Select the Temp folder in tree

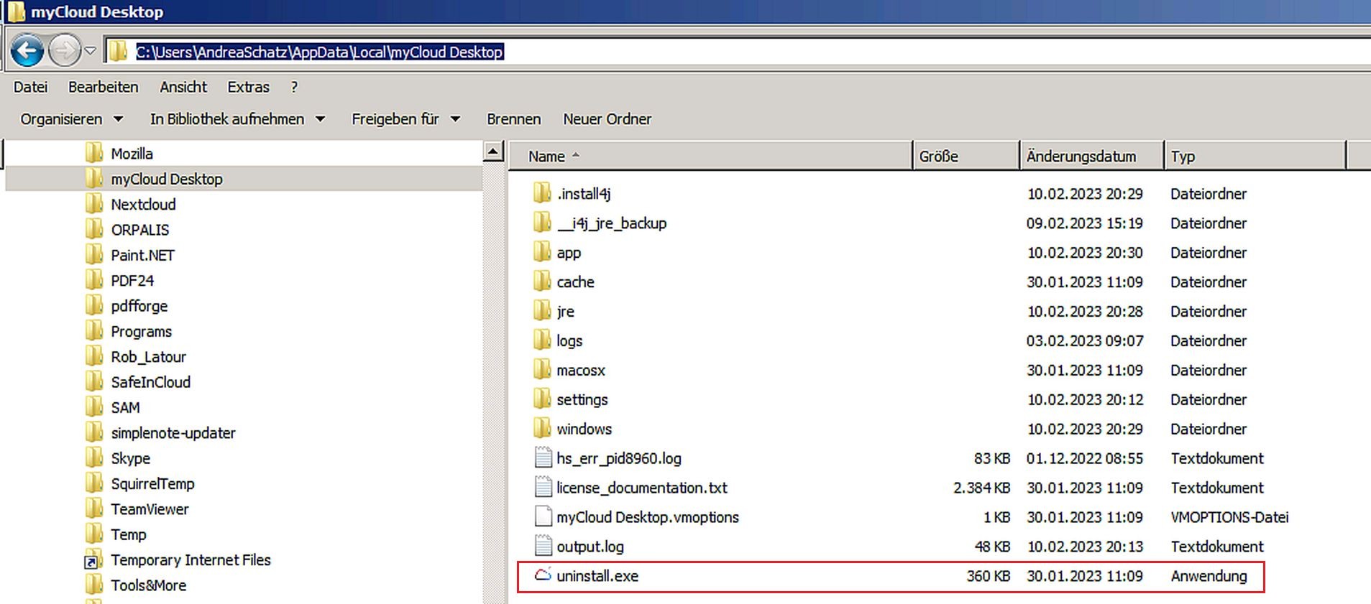(x=129, y=534)
